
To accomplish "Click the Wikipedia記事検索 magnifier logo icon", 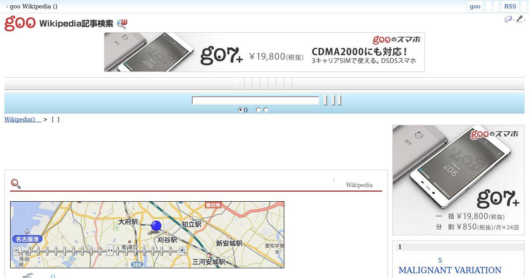I will pyautogui.click(x=122, y=24).
